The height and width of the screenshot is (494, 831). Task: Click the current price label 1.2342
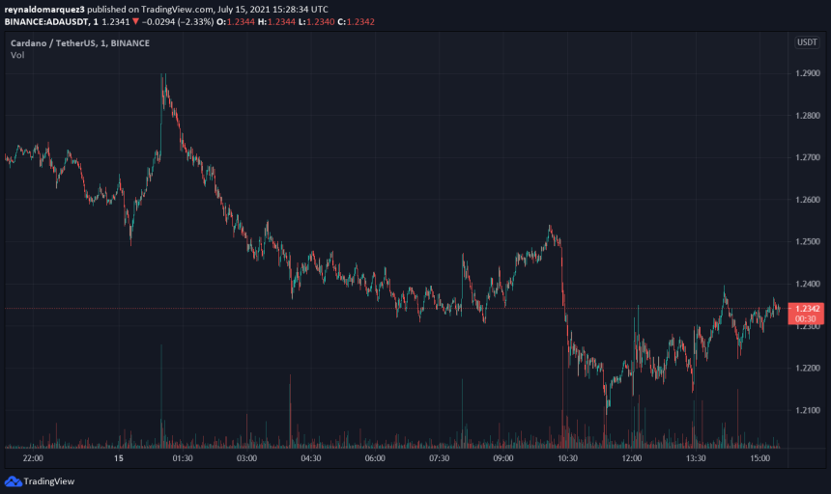pyautogui.click(x=807, y=309)
